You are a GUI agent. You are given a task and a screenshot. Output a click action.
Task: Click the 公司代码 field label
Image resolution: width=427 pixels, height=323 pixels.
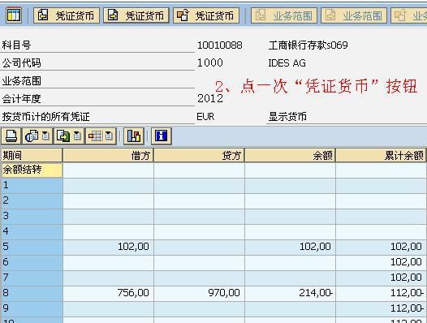[22, 63]
